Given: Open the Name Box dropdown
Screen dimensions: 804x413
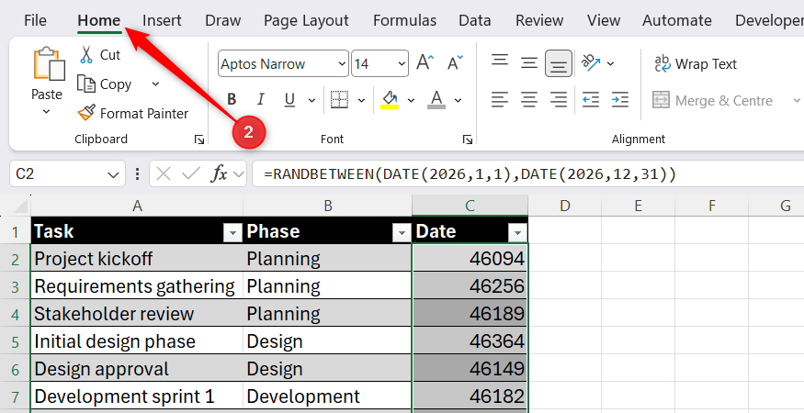Looking at the screenshot, I should (x=113, y=174).
